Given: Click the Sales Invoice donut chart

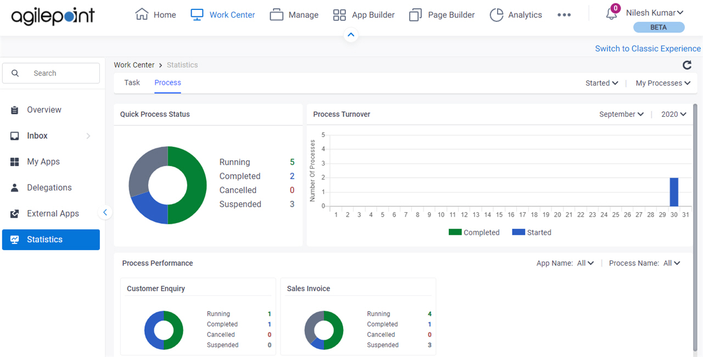Looking at the screenshot, I should [324, 330].
